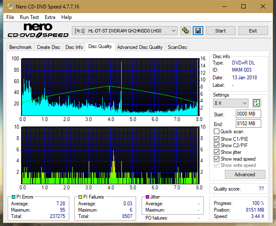Image resolution: width=276 pixels, height=226 pixels.
Task: Switch to the Create Disc tab
Action: [x=49, y=47]
